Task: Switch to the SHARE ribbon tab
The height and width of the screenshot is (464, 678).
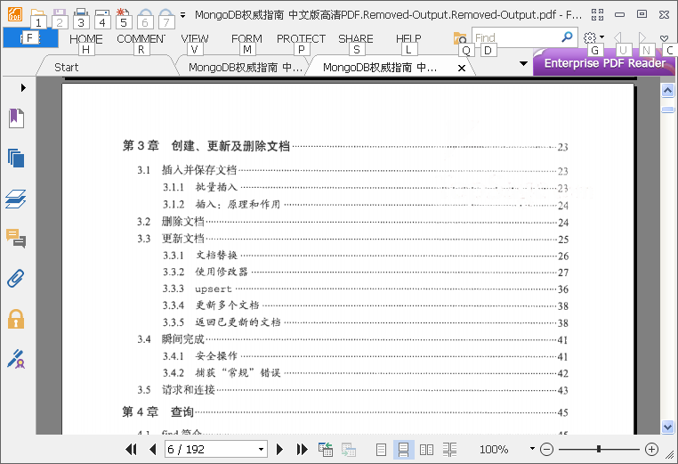Action: click(x=356, y=39)
